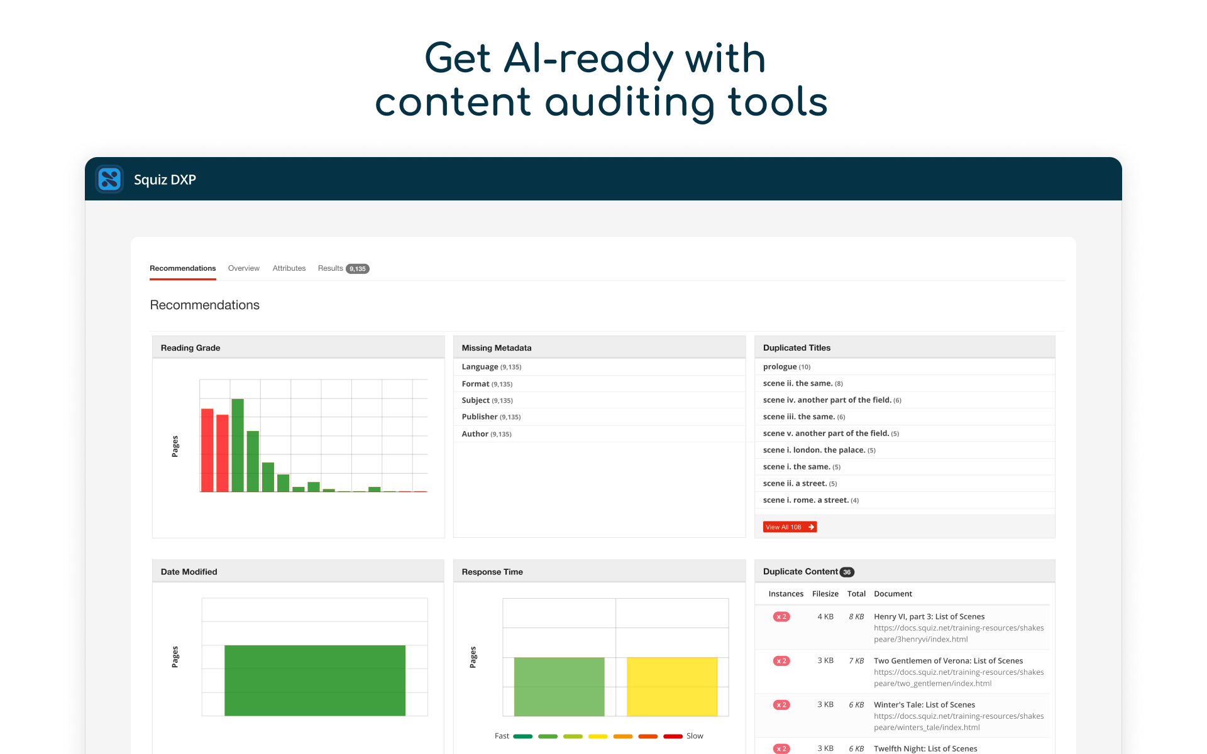Open Language missing metadata entry
Screen dimensions: 1207x754
coord(480,367)
